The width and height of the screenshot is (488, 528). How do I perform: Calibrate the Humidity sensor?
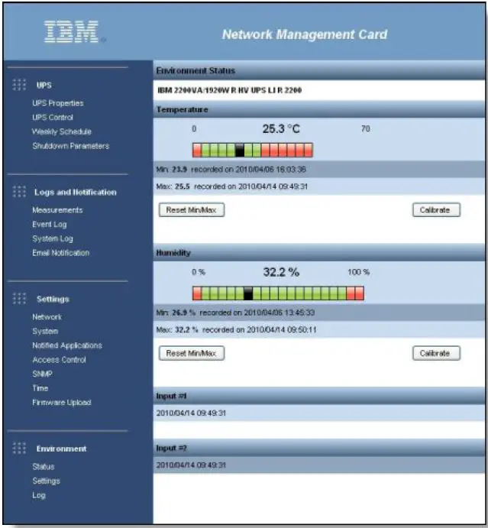point(436,353)
